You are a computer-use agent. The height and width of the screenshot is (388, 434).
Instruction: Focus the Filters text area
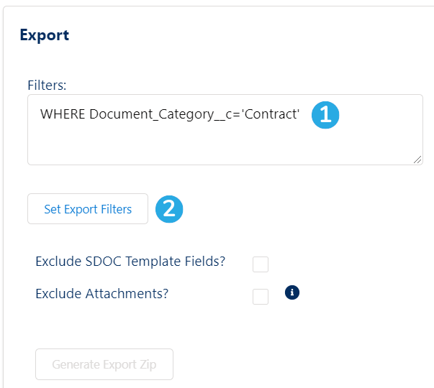[225, 130]
